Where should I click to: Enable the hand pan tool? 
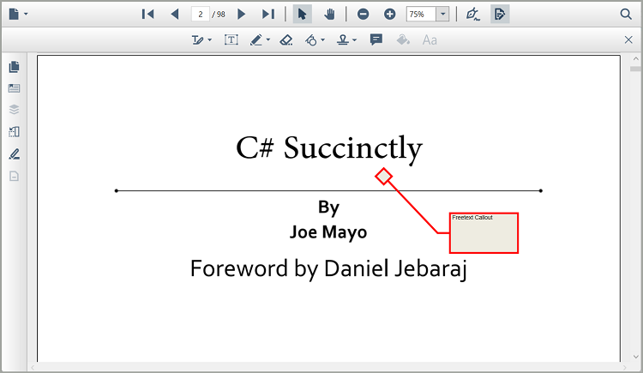pos(328,15)
